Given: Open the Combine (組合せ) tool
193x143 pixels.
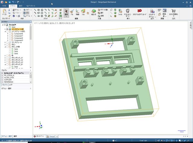Looking at the screenshot, I should click(94, 12).
